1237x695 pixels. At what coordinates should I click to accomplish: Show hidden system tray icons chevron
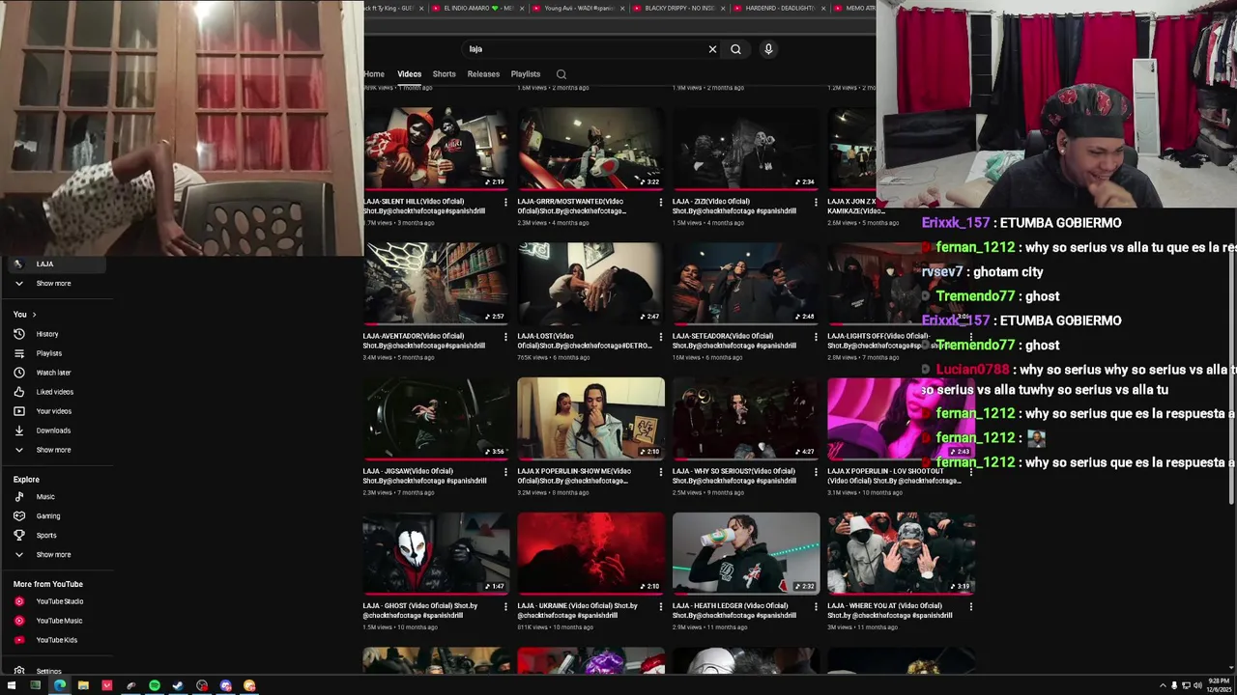1163,685
